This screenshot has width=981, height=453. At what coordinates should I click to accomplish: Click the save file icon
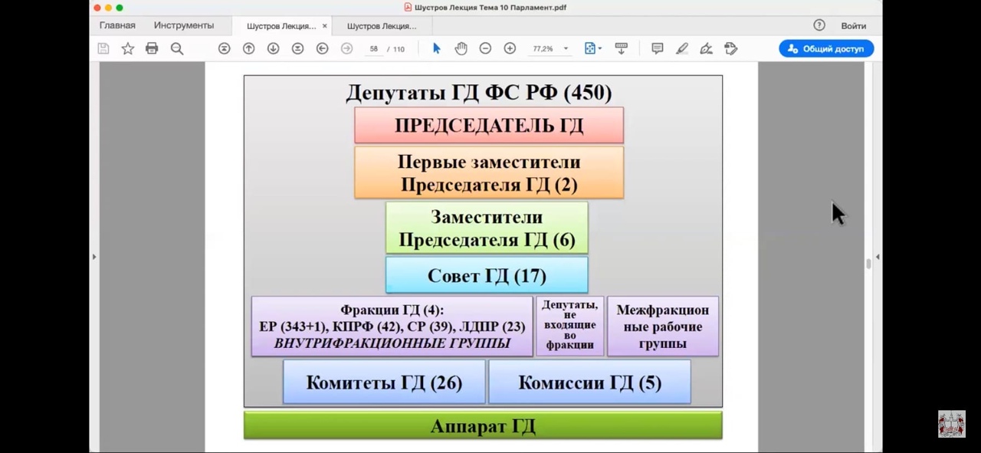coord(103,48)
